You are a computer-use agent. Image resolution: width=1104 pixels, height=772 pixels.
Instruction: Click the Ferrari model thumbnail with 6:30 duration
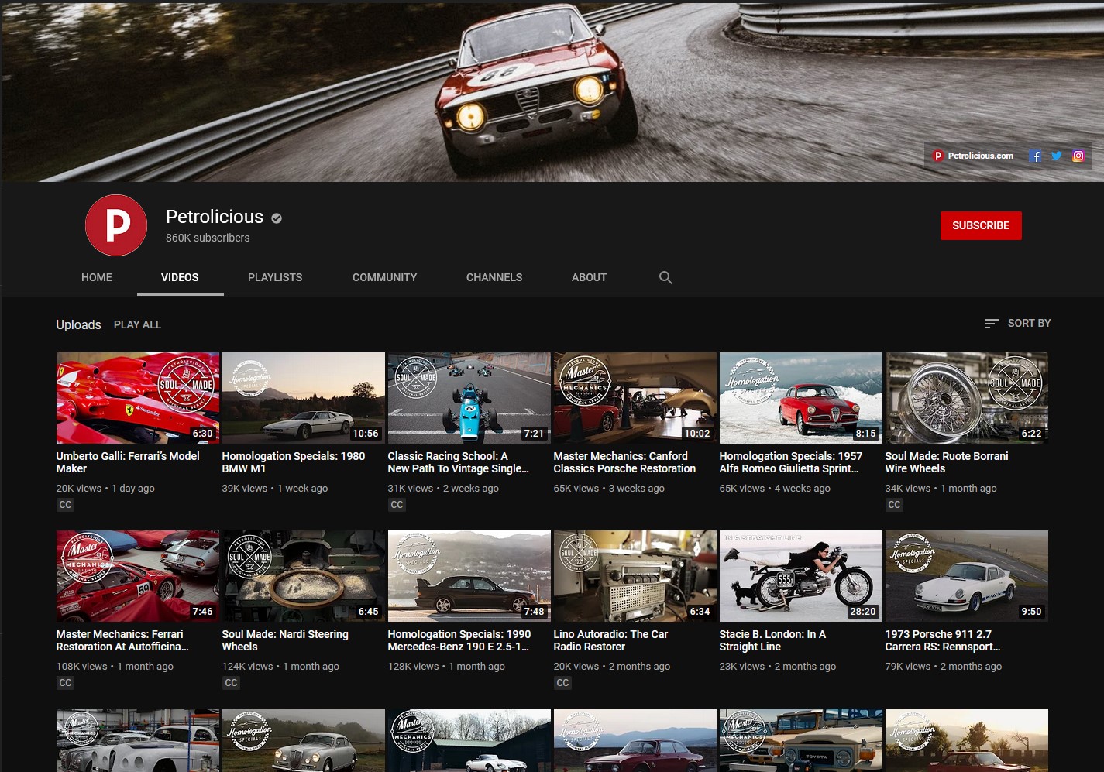pyautogui.click(x=138, y=398)
